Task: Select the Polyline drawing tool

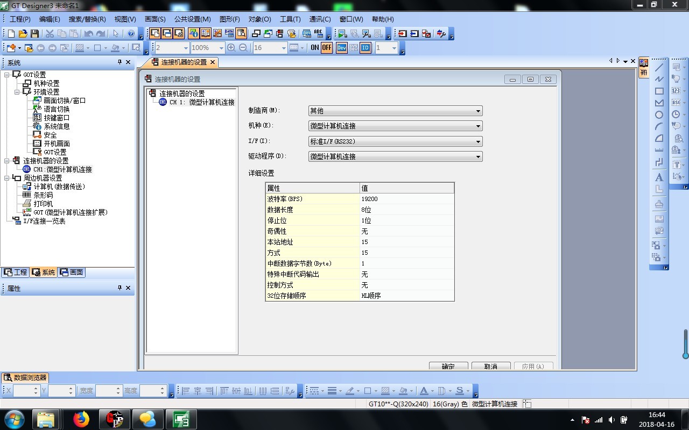Action: 659,80
